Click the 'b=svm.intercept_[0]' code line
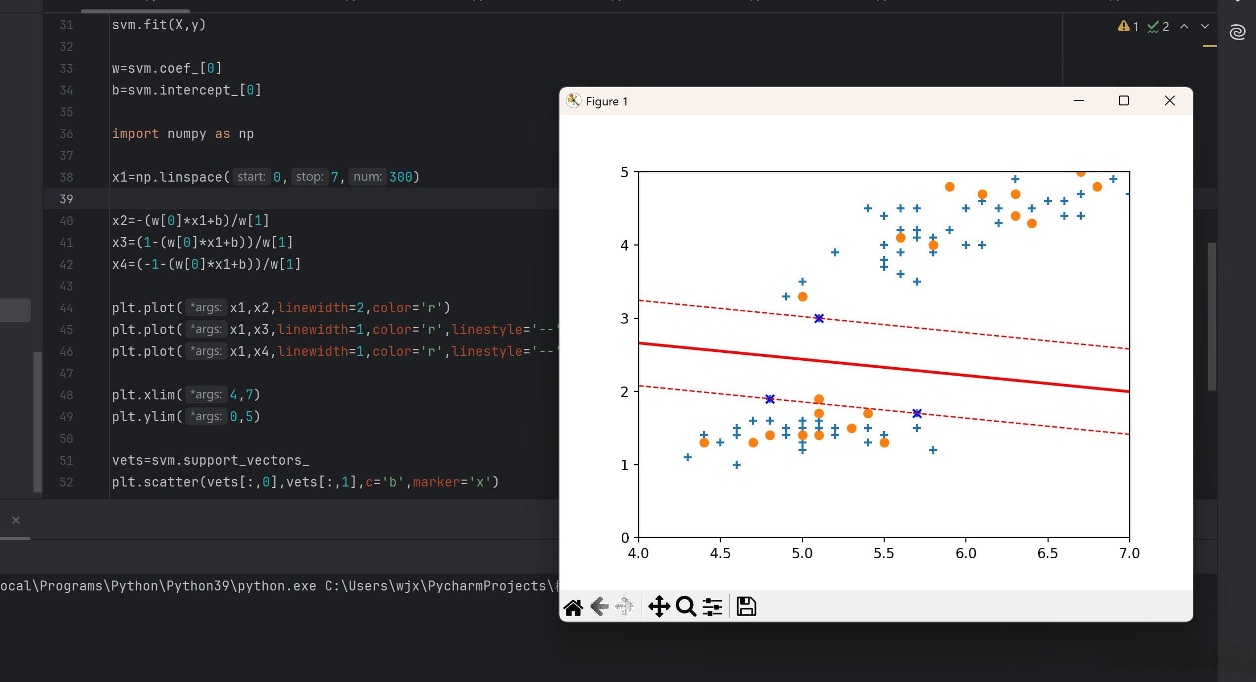The height and width of the screenshot is (682, 1256). pos(187,90)
